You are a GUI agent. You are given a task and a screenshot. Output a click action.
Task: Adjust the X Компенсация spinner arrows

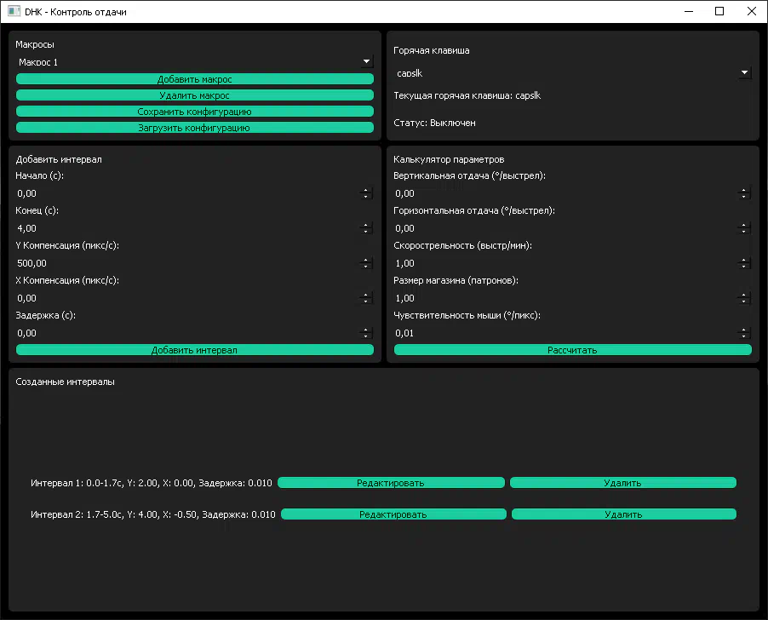click(366, 298)
